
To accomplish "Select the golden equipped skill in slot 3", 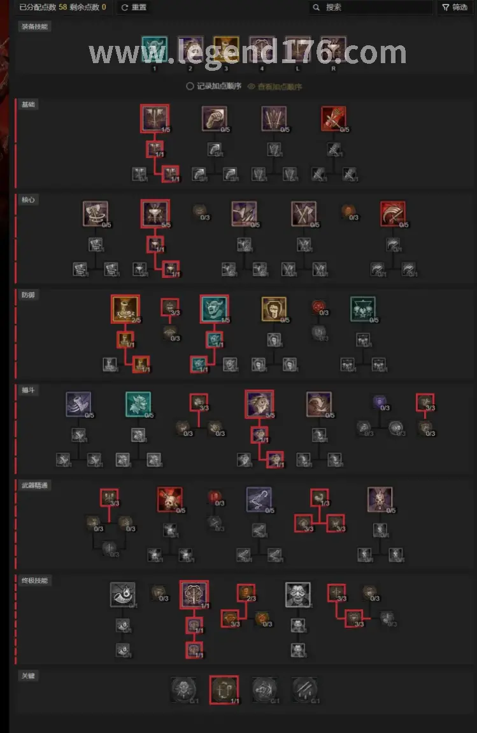I will point(226,50).
